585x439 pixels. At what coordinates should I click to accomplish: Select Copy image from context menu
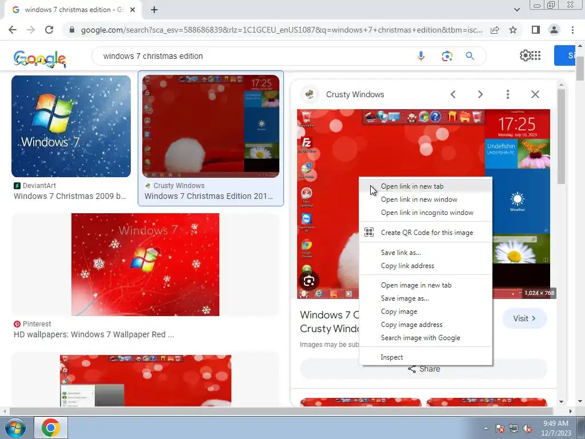(x=426, y=312)
